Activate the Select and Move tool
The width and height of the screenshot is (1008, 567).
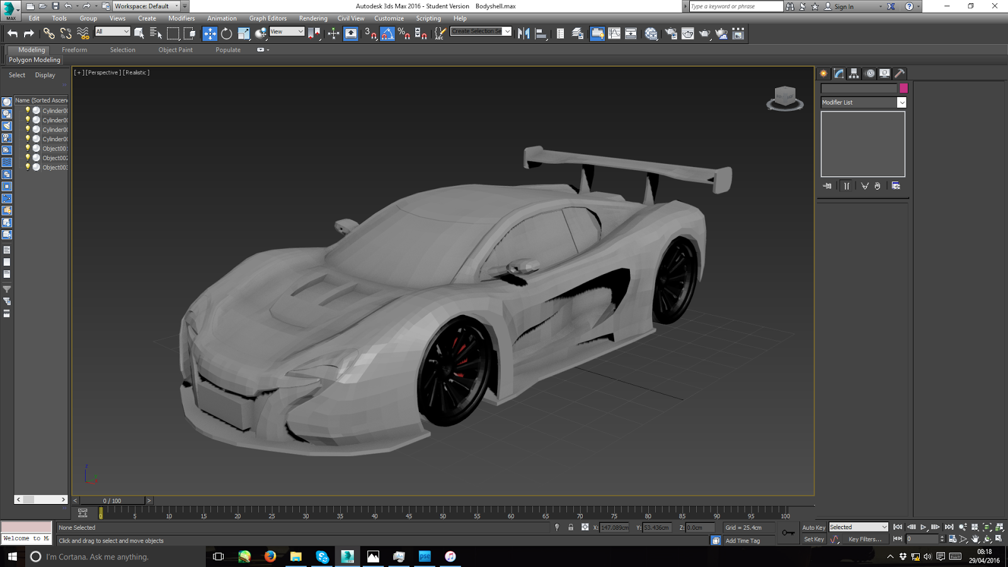210,34
